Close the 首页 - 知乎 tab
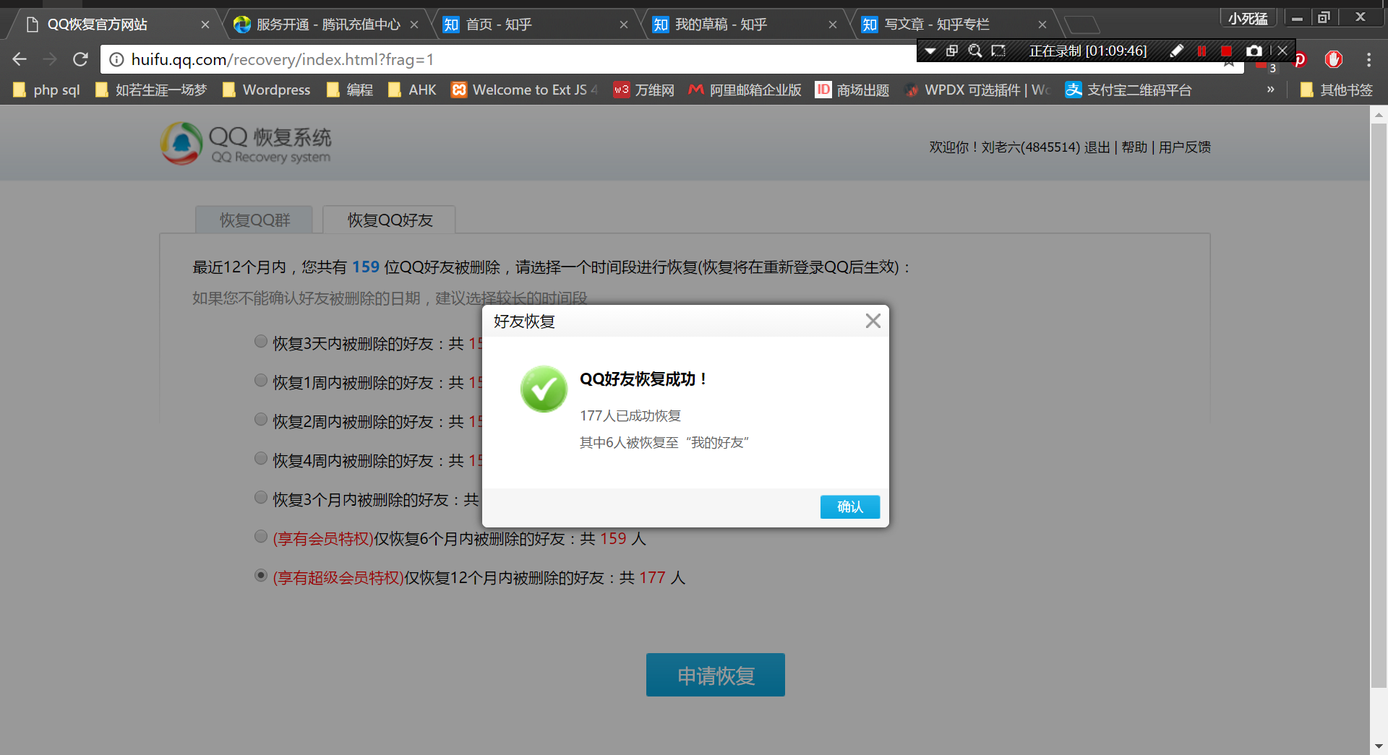The image size is (1388, 755). [623, 25]
